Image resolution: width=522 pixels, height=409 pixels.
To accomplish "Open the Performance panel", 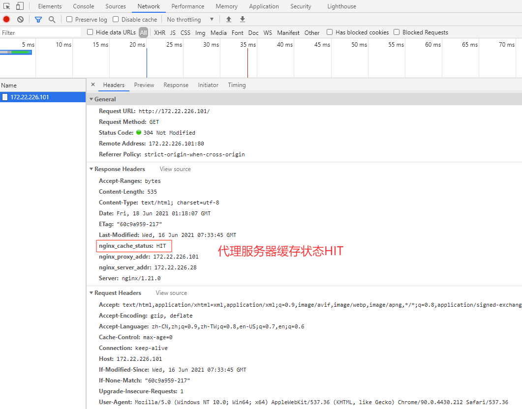I will click(x=188, y=6).
